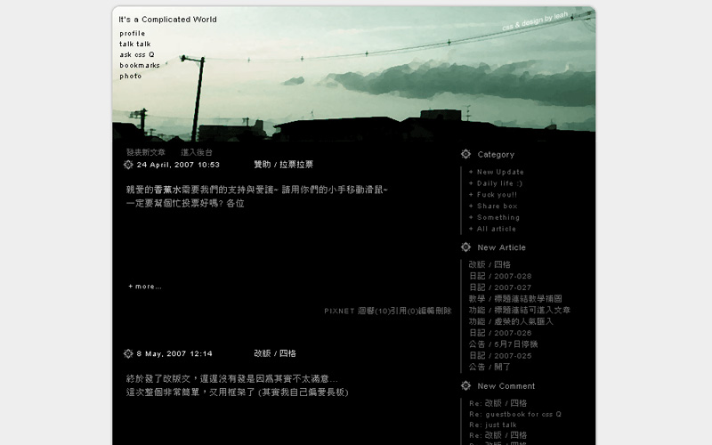
Task: Select the Fuck you!! category
Action: tap(497, 195)
